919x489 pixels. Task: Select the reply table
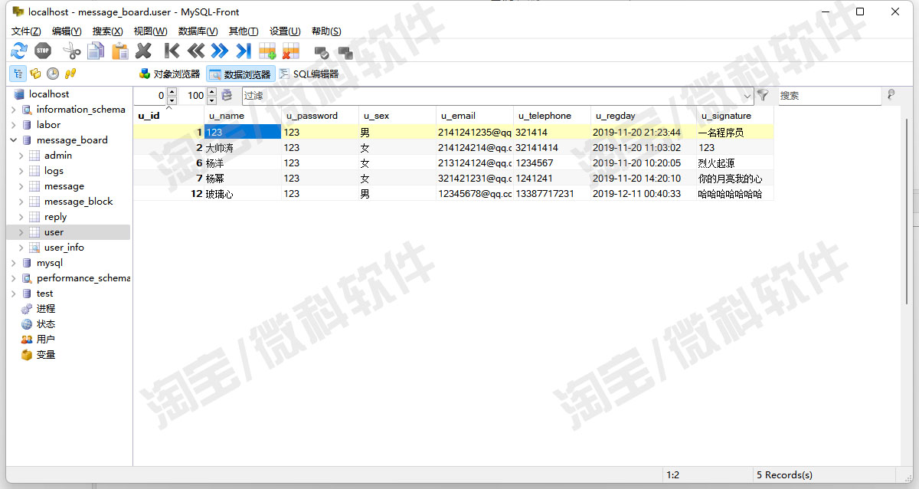(x=55, y=217)
